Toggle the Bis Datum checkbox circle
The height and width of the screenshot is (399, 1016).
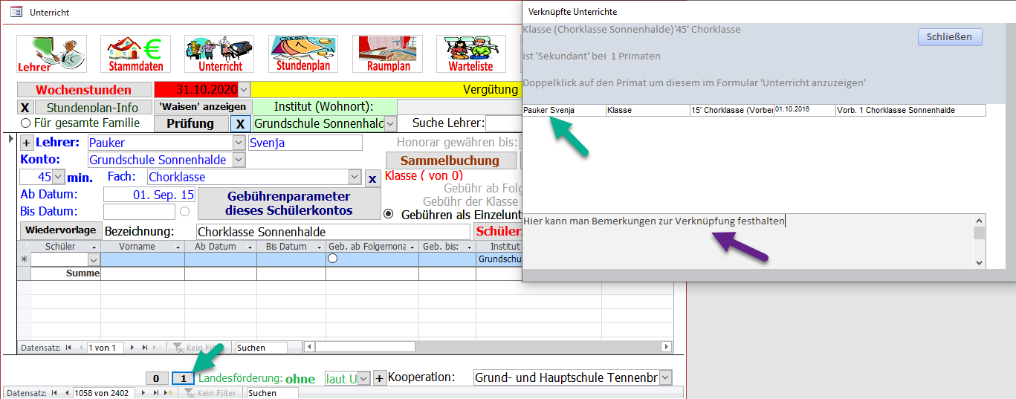[184, 212]
